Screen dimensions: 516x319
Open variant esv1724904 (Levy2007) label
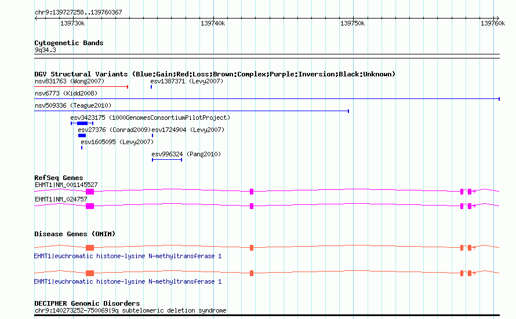(x=188, y=130)
